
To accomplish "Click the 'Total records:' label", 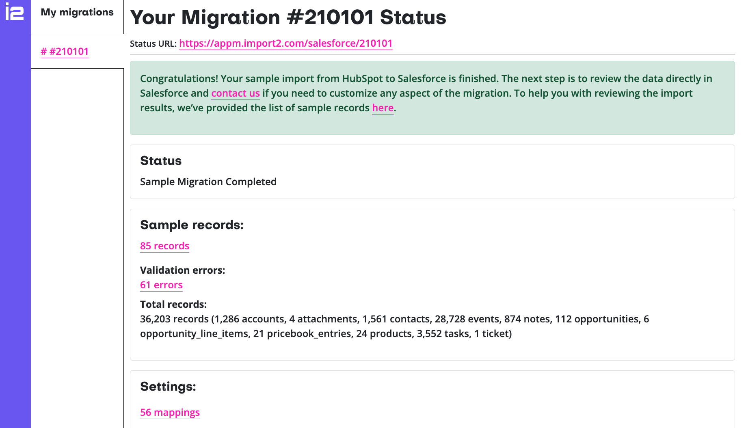I will [173, 304].
